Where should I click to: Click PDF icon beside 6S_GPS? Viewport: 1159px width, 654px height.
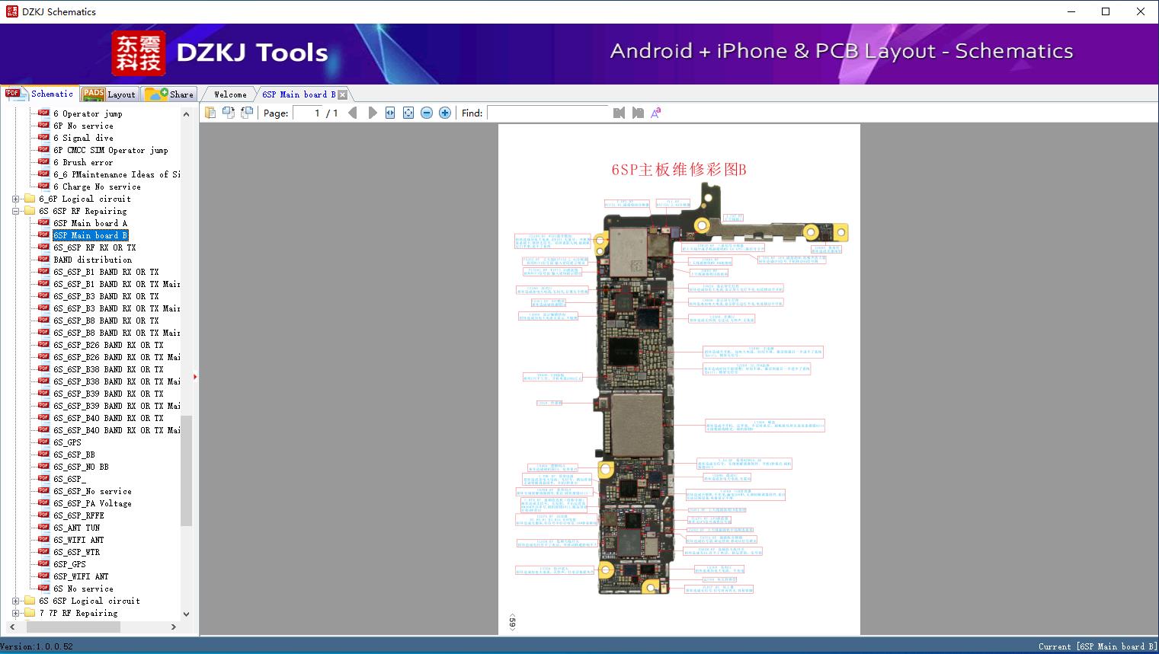pyautogui.click(x=43, y=442)
